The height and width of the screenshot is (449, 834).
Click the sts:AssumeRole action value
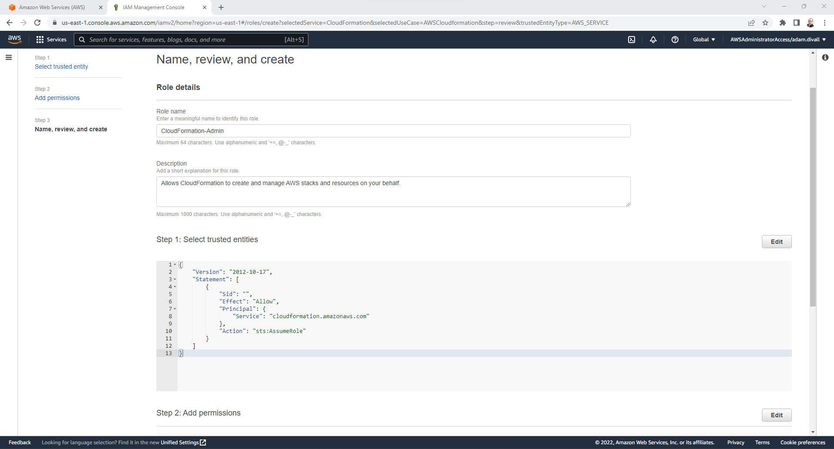coord(279,331)
